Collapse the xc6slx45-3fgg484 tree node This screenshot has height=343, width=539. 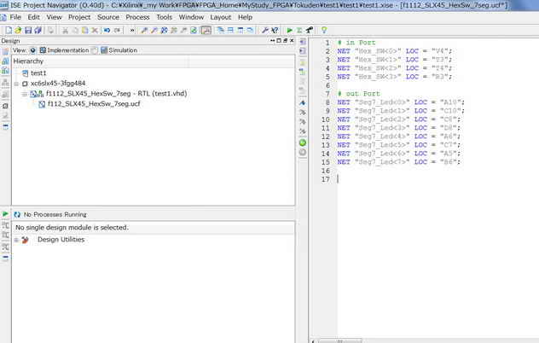[16, 84]
